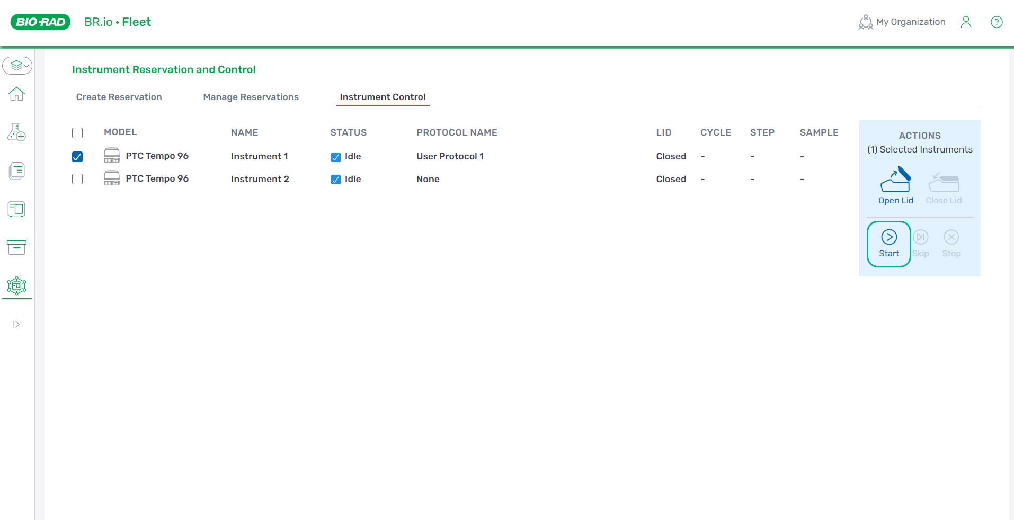Open the user profile icon

[966, 22]
